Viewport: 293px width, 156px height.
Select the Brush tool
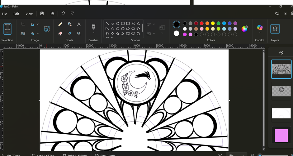tap(93, 27)
